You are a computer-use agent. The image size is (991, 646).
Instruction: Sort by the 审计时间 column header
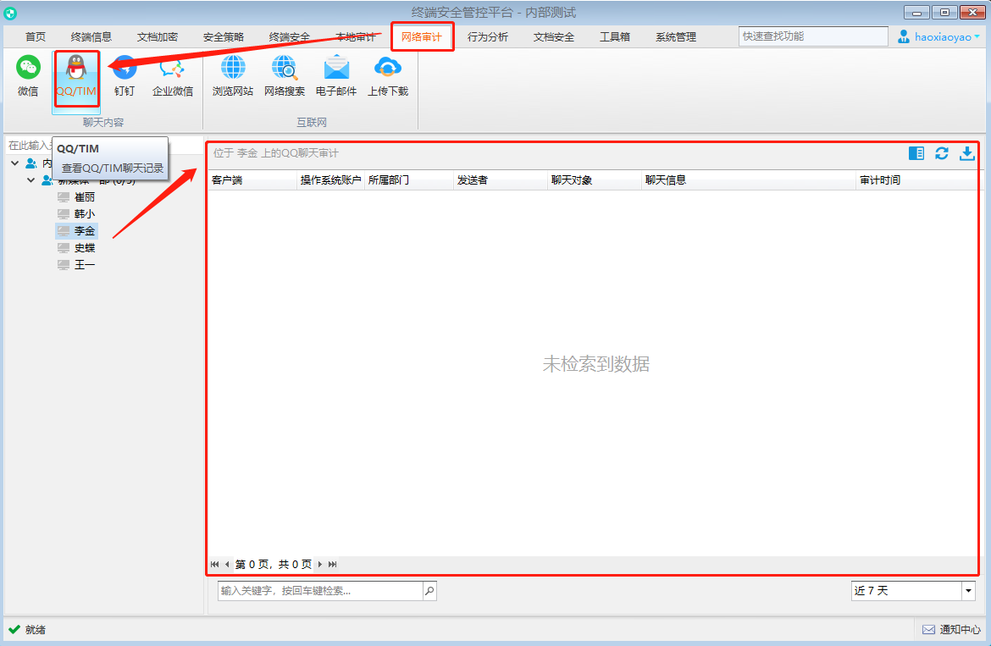pyautogui.click(x=916, y=180)
